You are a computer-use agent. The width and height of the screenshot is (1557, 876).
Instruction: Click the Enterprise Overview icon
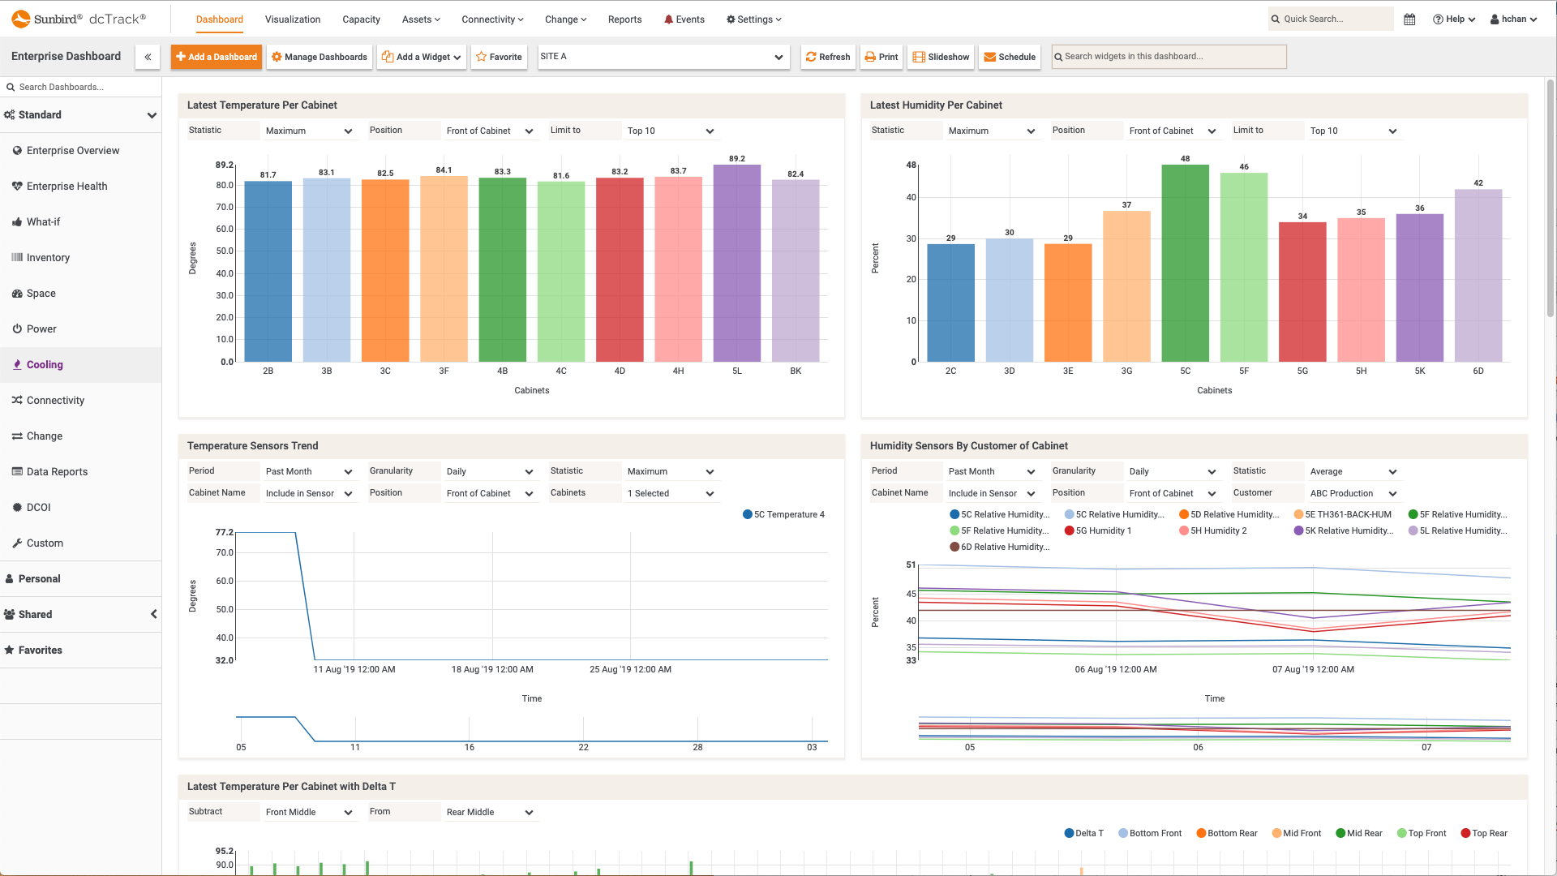tap(17, 151)
